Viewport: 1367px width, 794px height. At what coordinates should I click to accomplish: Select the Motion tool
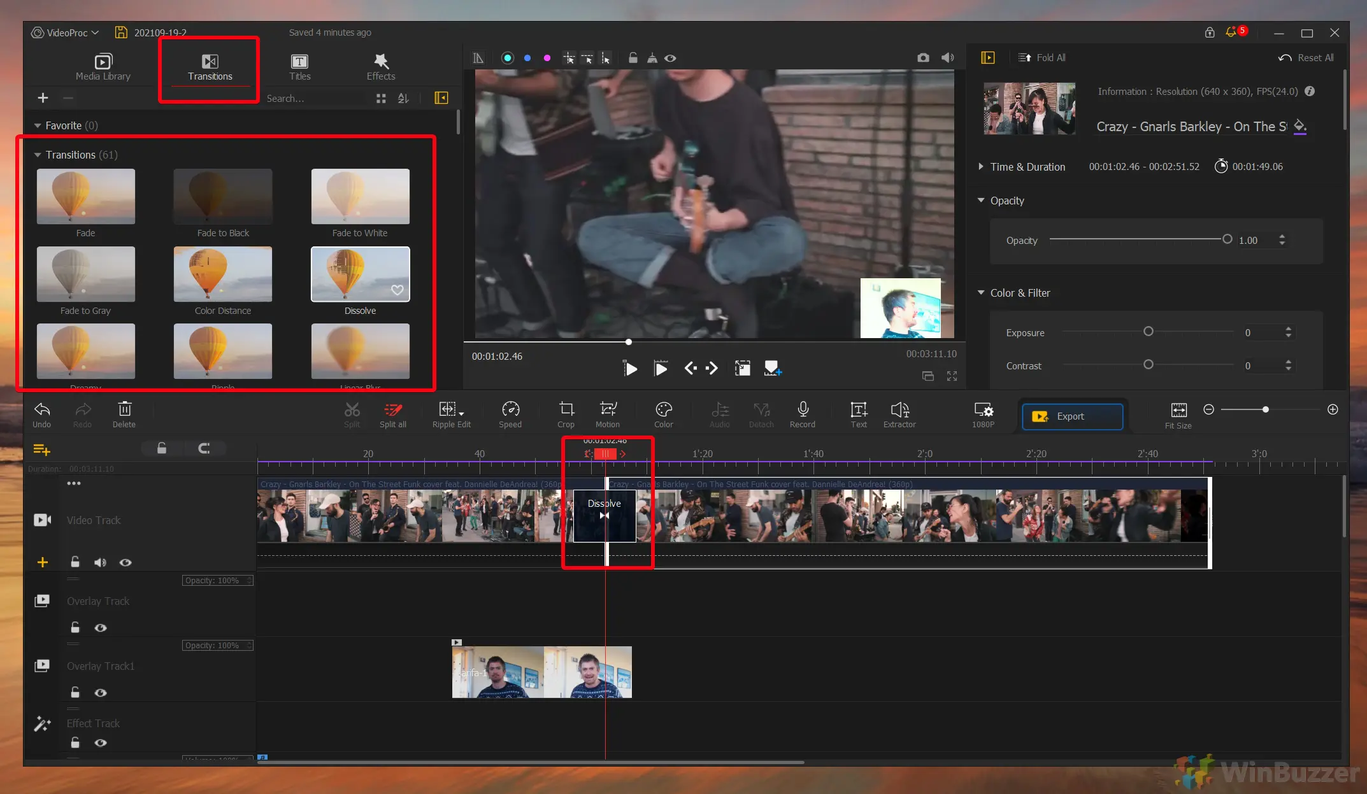[608, 414]
